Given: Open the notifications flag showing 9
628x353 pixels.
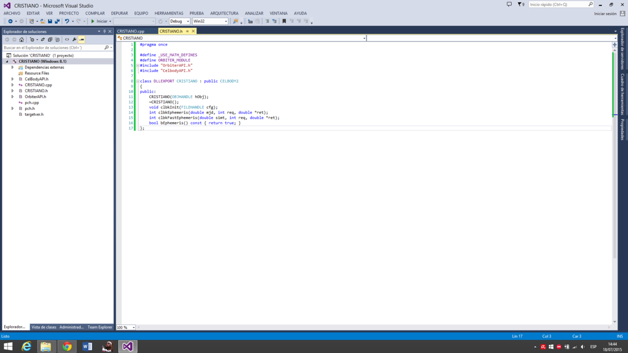Looking at the screenshot, I should [521, 4].
